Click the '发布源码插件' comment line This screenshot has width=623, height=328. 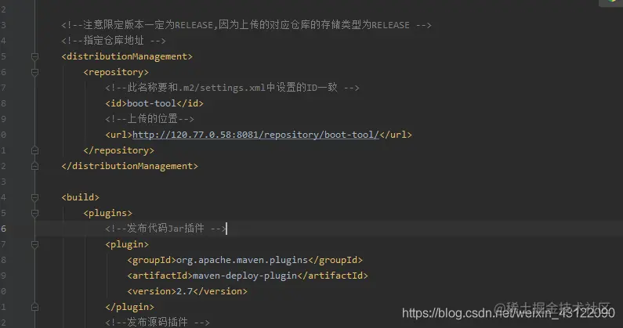click(x=158, y=322)
